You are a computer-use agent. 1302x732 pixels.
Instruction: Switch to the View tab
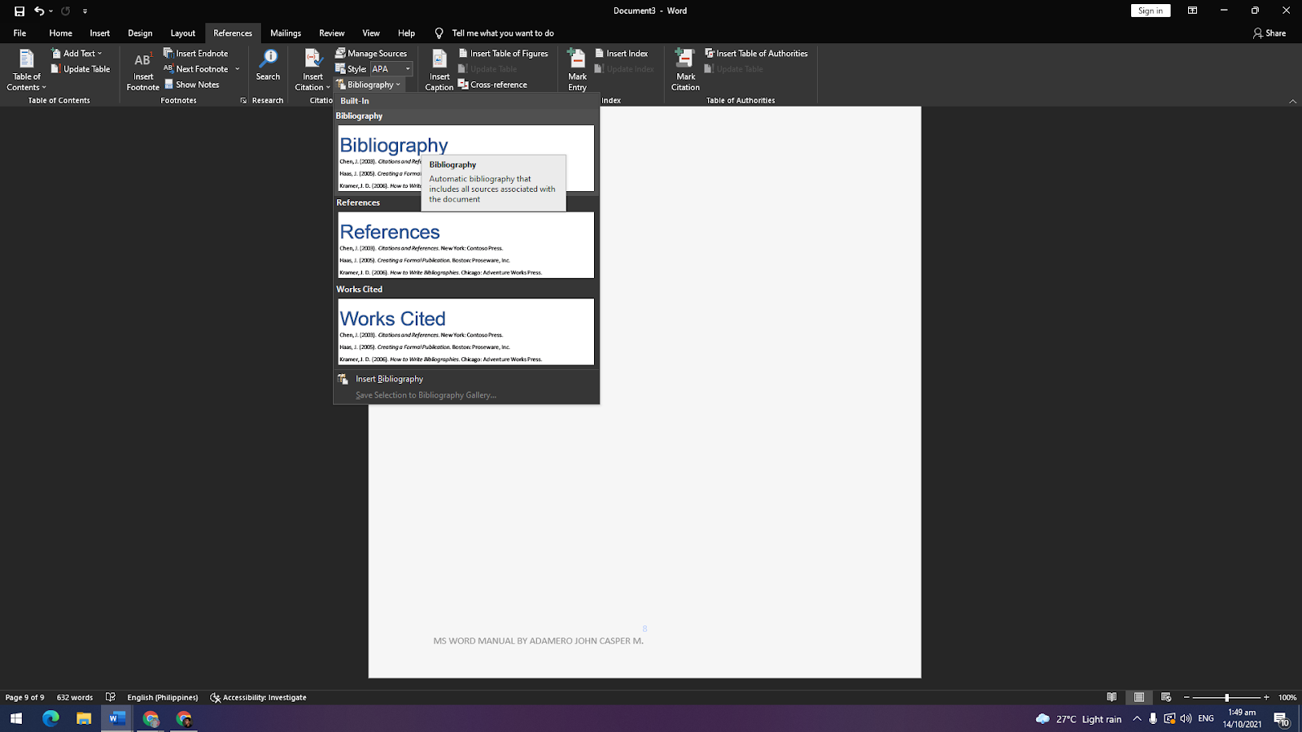tap(371, 33)
